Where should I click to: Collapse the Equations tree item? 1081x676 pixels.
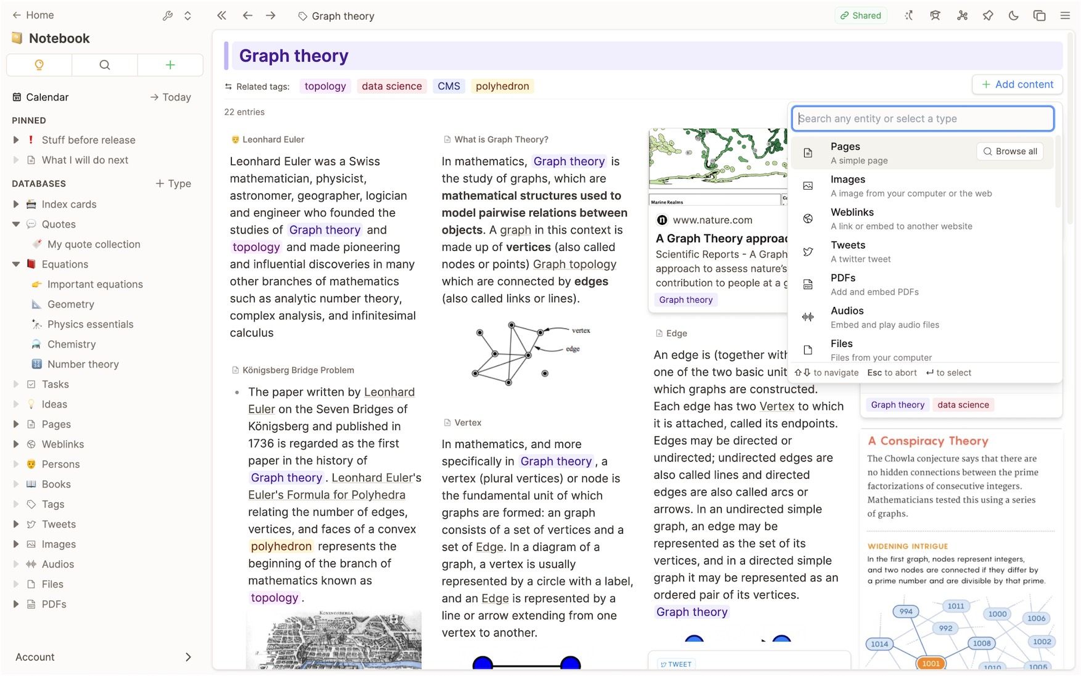point(15,264)
